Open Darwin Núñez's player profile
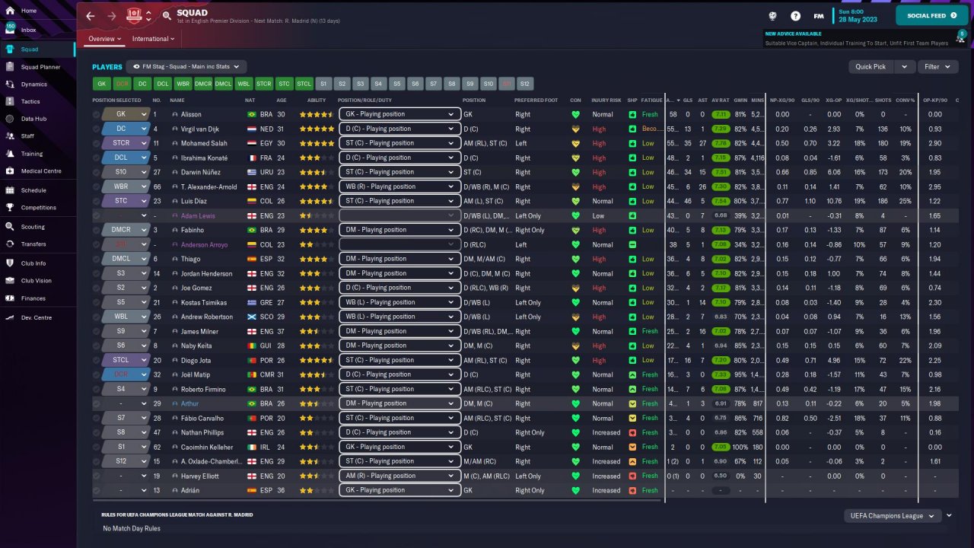 click(x=202, y=172)
